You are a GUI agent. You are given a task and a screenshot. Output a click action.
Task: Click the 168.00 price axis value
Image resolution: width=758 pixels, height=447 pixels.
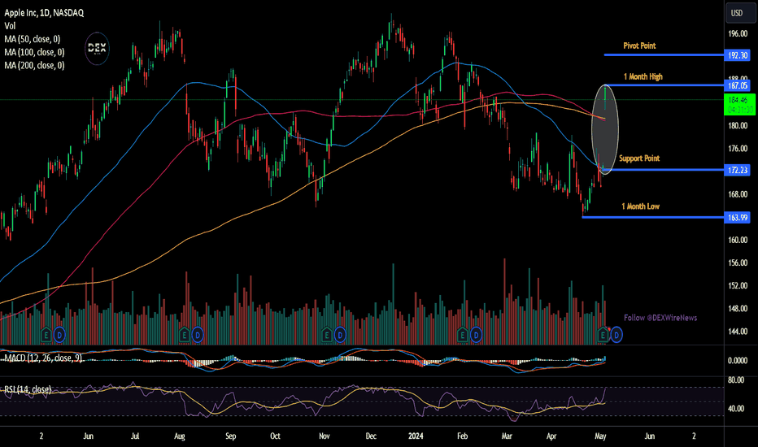738,194
